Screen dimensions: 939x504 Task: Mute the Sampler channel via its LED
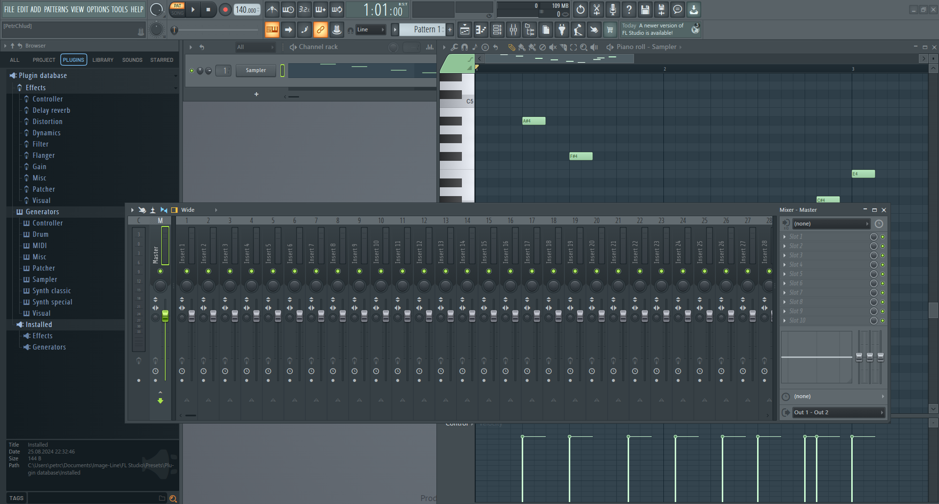(x=192, y=71)
